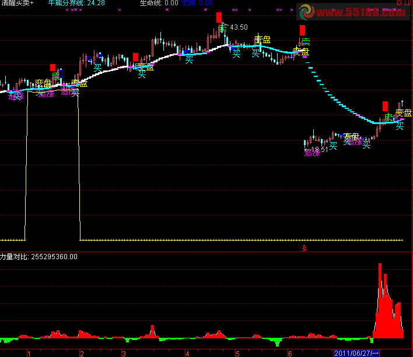Click the blue 支撑: 0.00 label
The width and height of the screenshot is (413, 357).
click(x=197, y=3)
